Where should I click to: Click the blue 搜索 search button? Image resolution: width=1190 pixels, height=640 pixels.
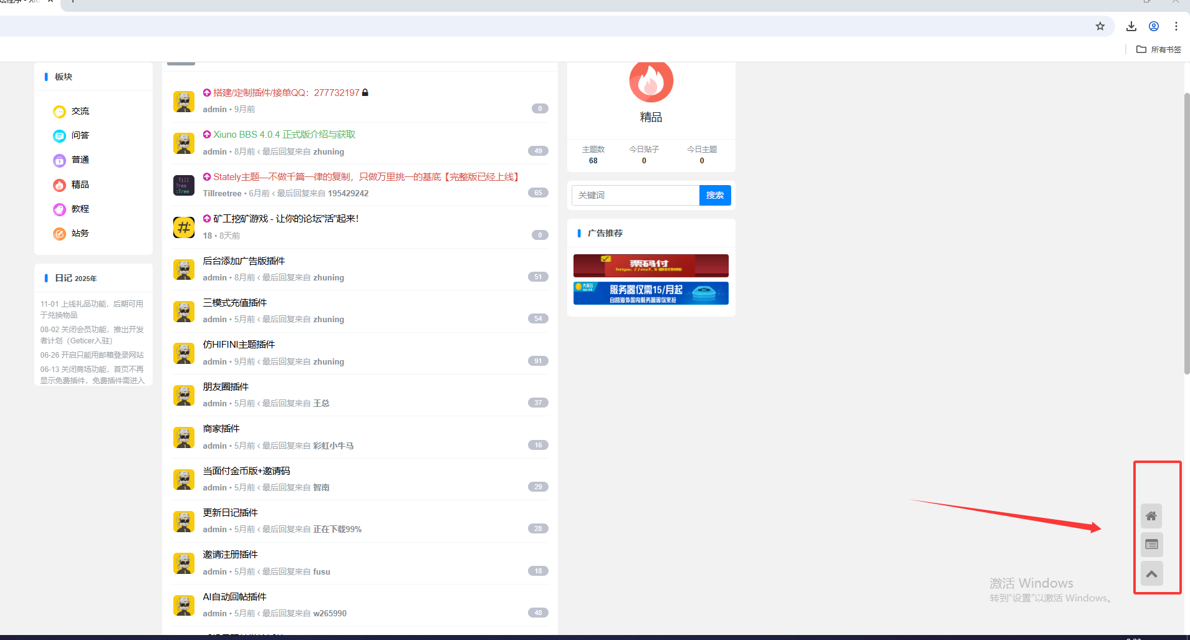715,196
